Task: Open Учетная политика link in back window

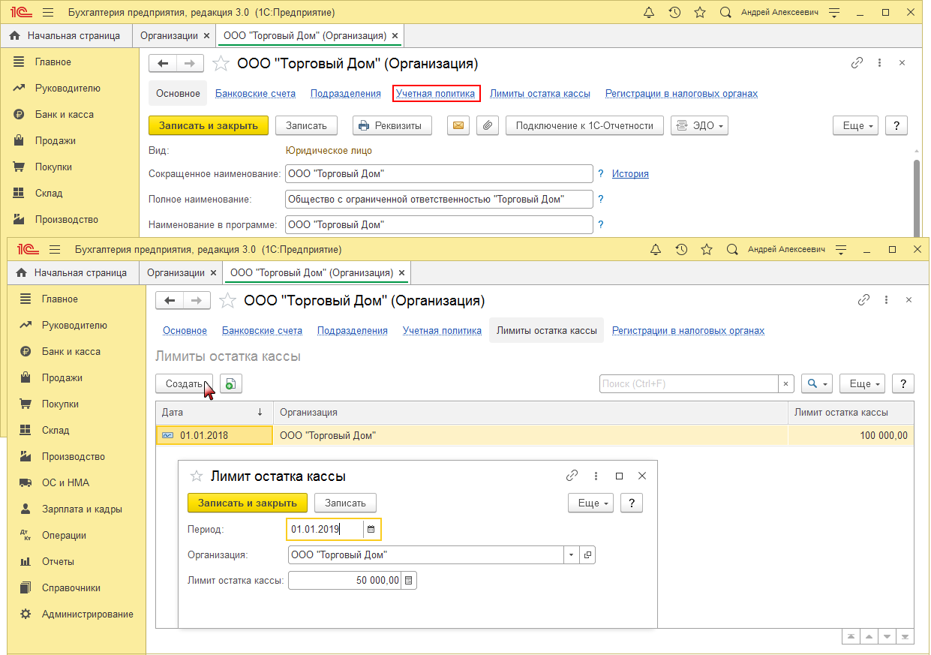Action: [x=436, y=94]
